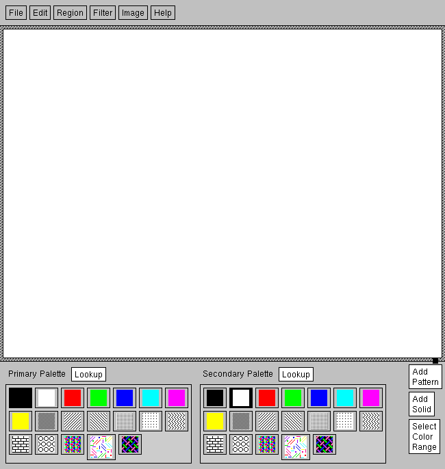The height and width of the screenshot is (469, 445).
Task: Choose the circles pattern in Primary Palette
Action: point(47,444)
